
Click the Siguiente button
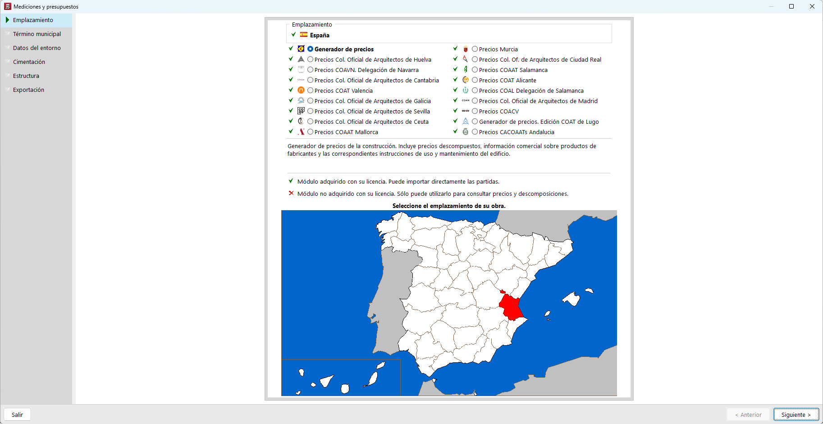click(796, 415)
